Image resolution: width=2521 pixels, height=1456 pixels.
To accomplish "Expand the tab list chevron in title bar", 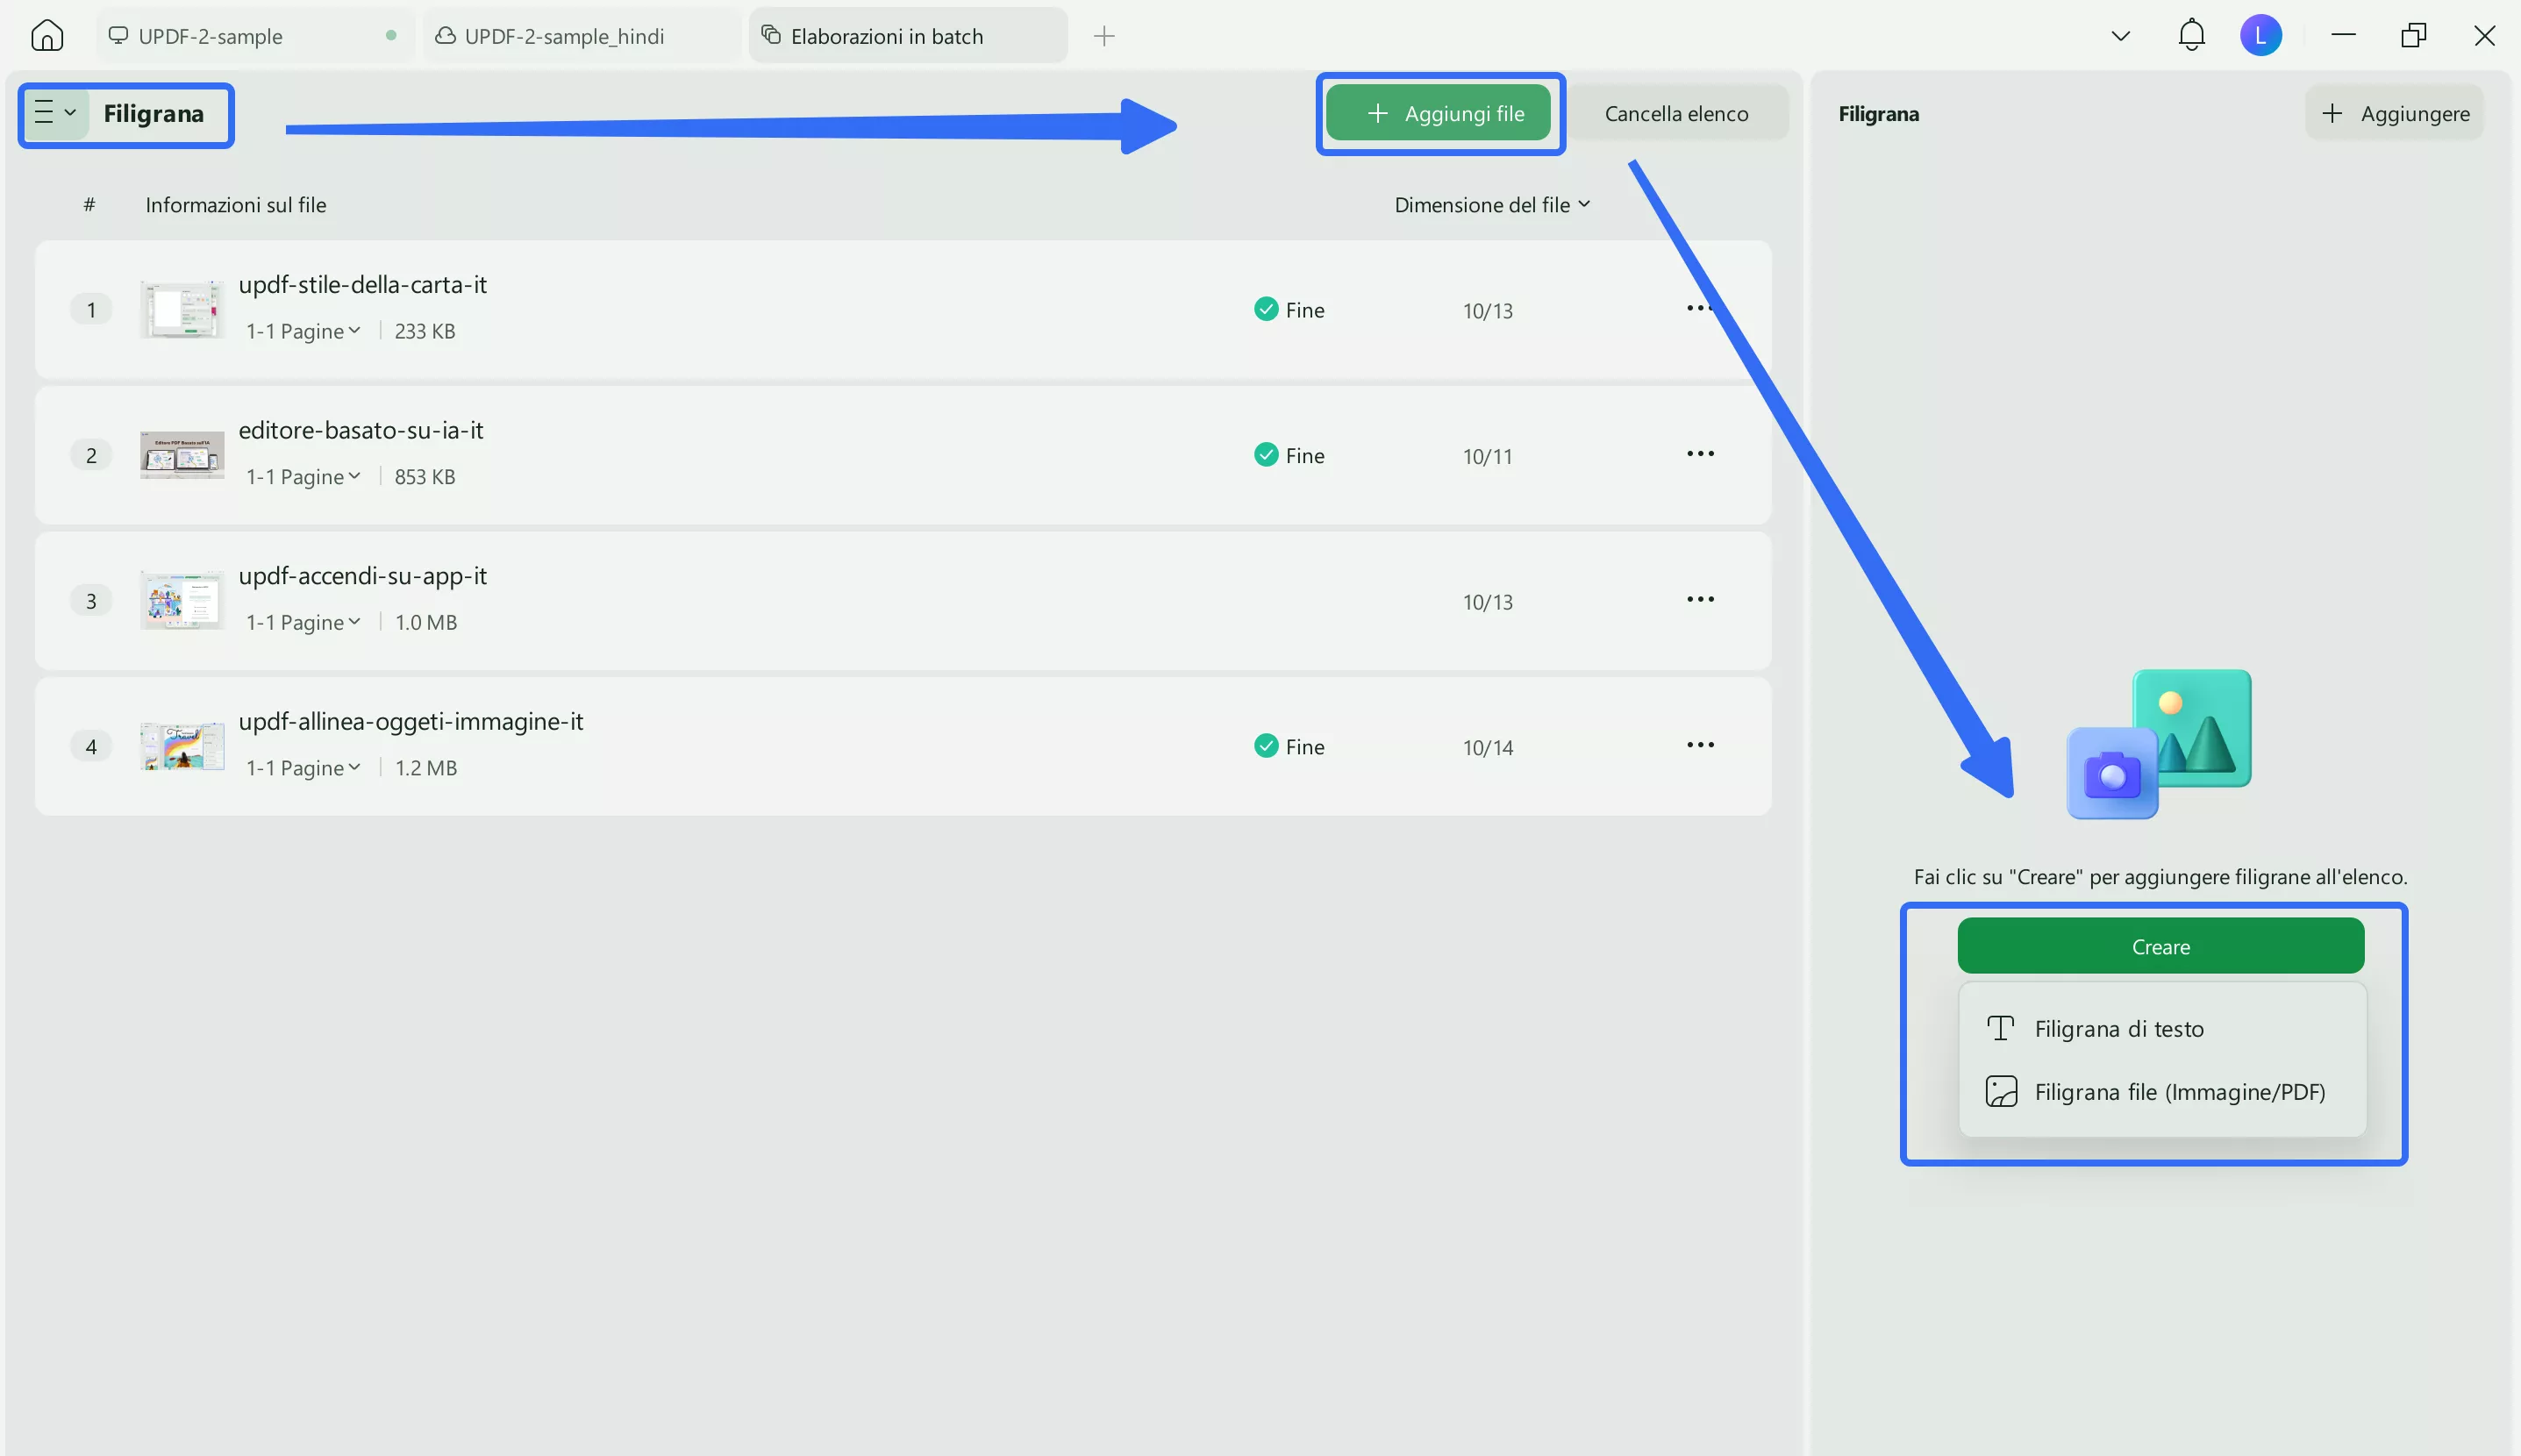I will [x=2119, y=36].
